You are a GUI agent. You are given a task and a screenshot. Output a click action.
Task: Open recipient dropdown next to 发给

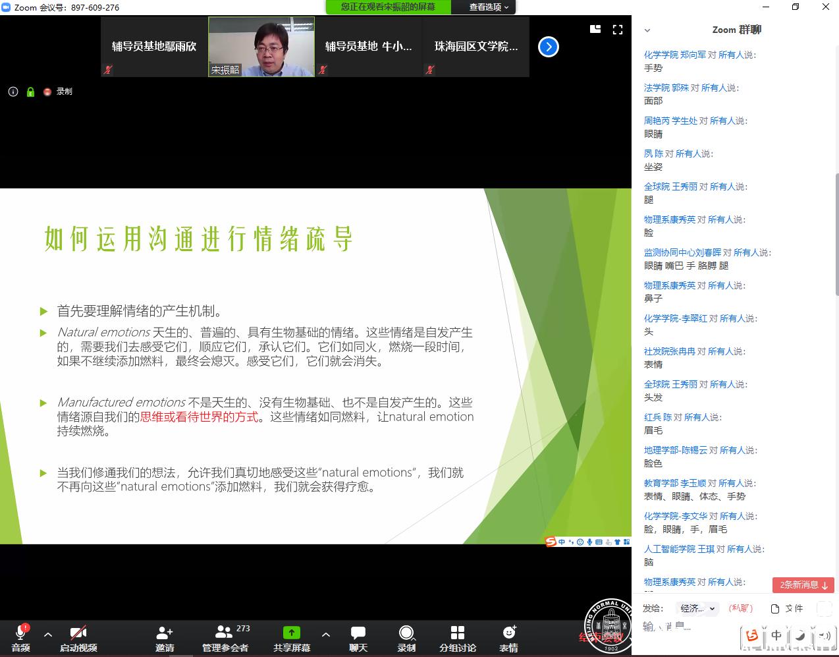click(x=697, y=608)
